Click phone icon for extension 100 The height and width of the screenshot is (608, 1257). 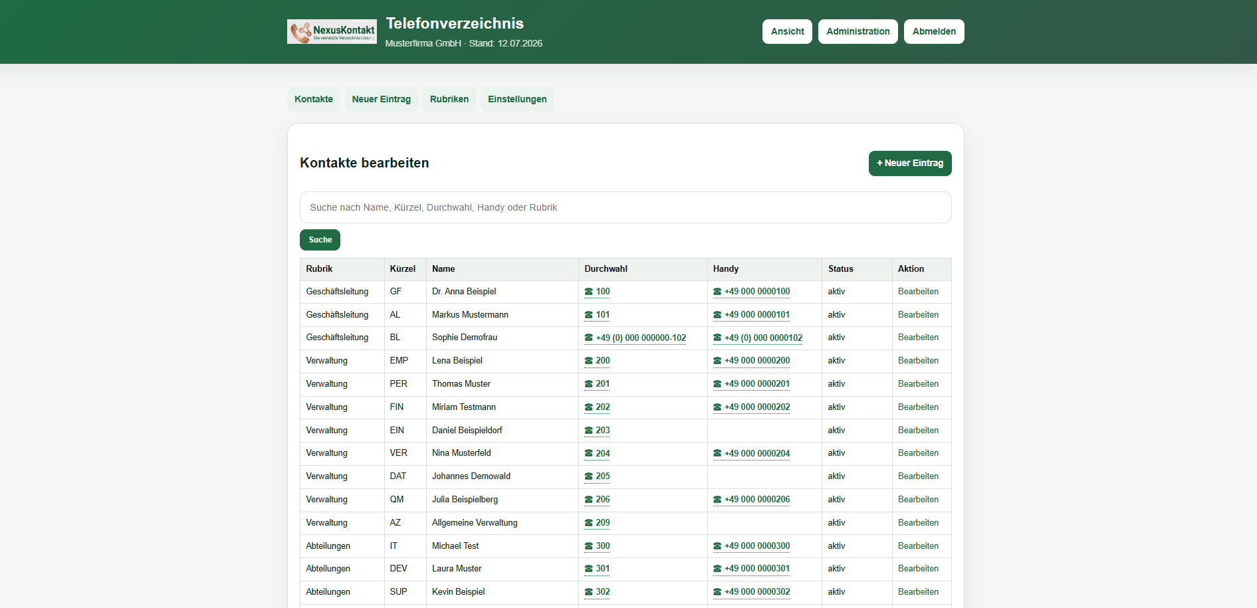[x=588, y=292]
